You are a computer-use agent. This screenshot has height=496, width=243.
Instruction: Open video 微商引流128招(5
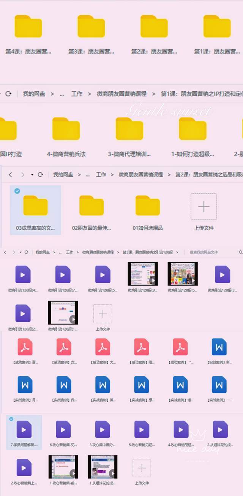pos(103,274)
